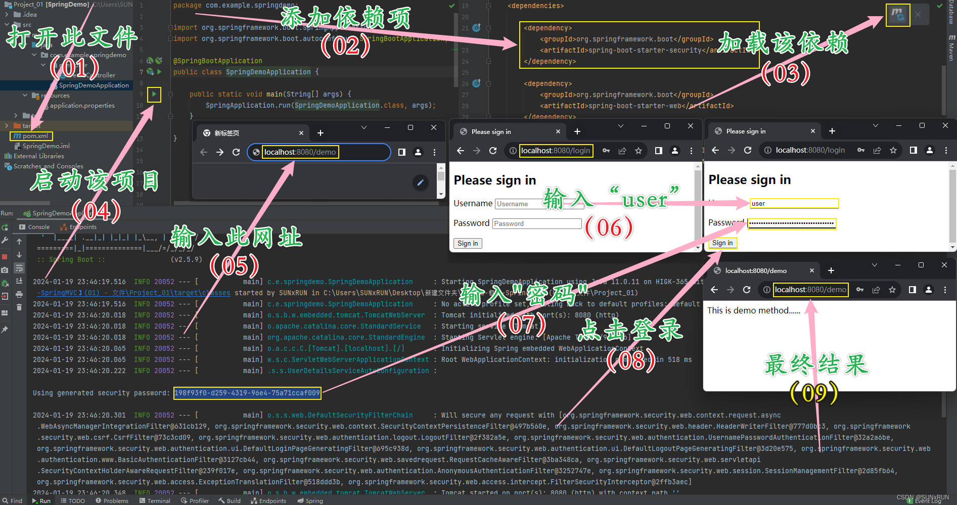Click the Password field in first login window

coord(537,223)
